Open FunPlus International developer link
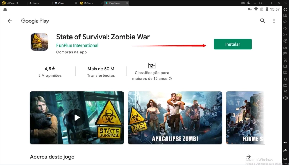This screenshot has height=165, width=289. [x=77, y=45]
